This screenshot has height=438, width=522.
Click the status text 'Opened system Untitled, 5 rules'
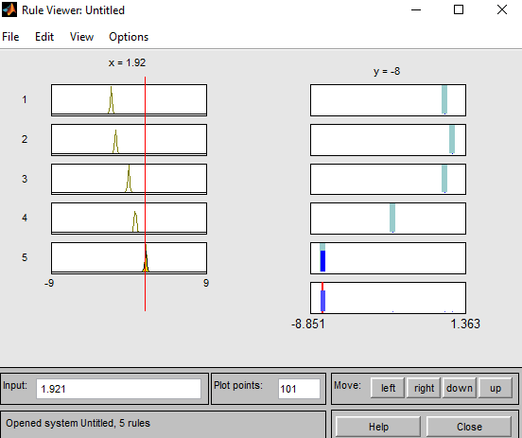tap(78, 423)
